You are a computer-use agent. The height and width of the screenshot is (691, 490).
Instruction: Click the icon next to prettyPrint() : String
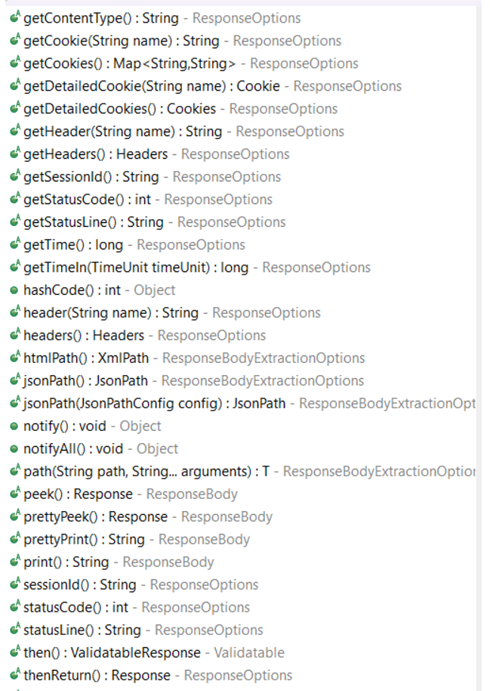15,538
